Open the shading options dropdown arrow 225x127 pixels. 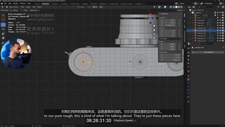tap(184, 7)
